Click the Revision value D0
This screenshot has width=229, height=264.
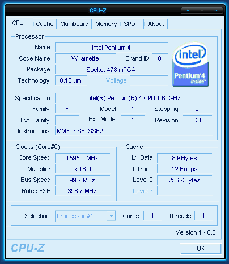coord(197,120)
